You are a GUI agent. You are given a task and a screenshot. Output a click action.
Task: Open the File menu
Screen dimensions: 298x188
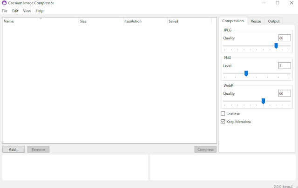point(5,11)
